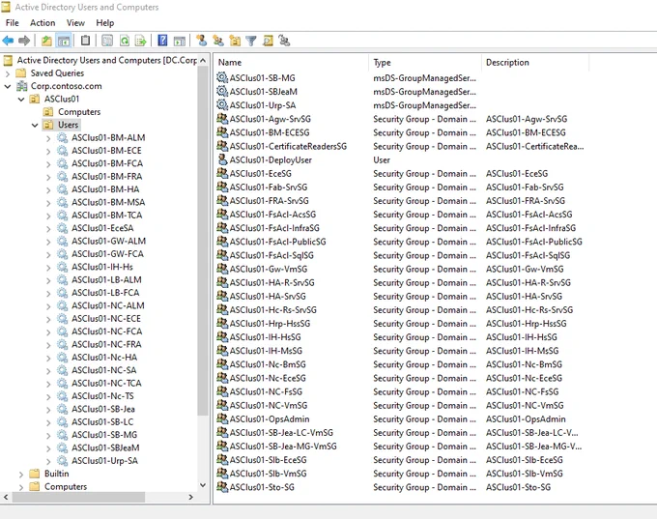Select Computers under ASClus01 in tree

point(79,112)
